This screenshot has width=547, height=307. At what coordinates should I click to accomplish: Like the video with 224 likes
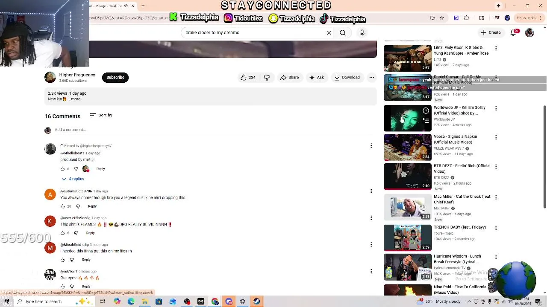coord(248,78)
